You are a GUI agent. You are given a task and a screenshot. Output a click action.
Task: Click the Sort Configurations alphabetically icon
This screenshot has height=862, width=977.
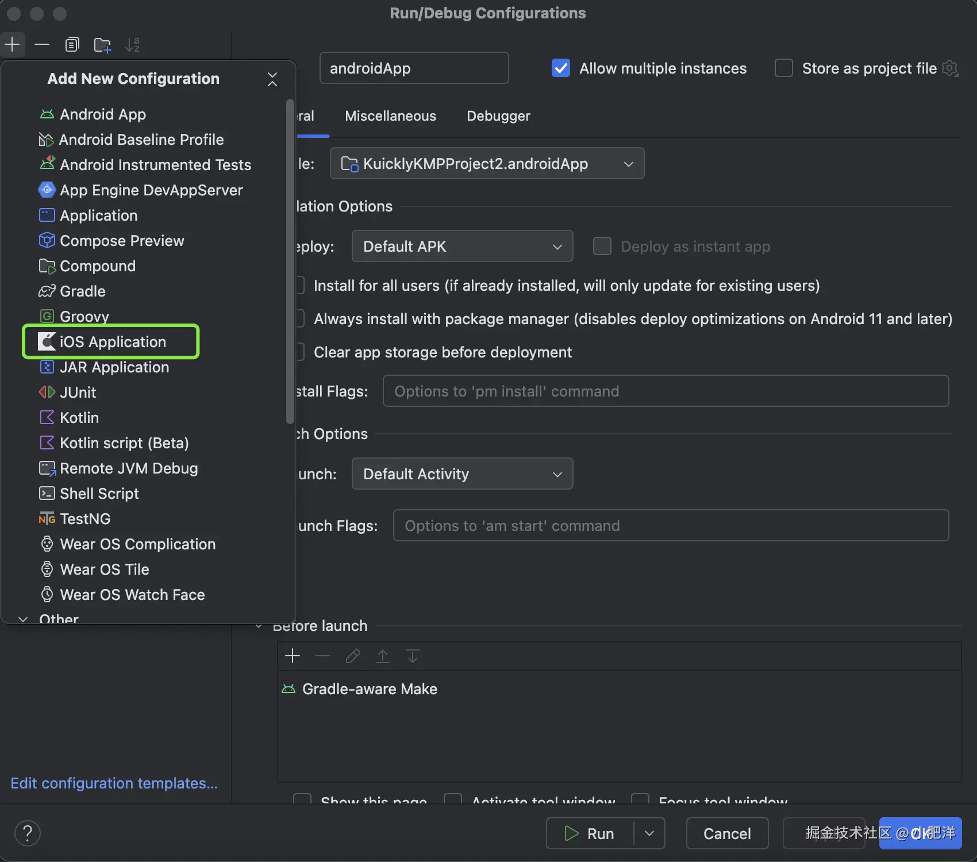point(133,45)
